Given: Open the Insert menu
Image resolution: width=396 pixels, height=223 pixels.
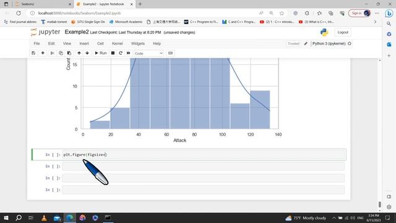Looking at the screenshot, I should (x=84, y=43).
